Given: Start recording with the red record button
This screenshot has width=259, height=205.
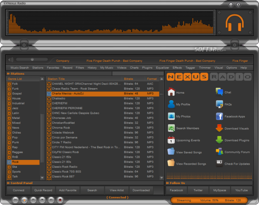Looking at the screenshot, I should click(60, 200).
